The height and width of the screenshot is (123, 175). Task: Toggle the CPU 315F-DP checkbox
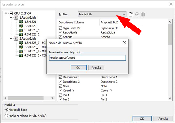pos(11,13)
